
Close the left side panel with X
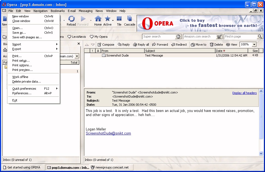tap(79, 44)
